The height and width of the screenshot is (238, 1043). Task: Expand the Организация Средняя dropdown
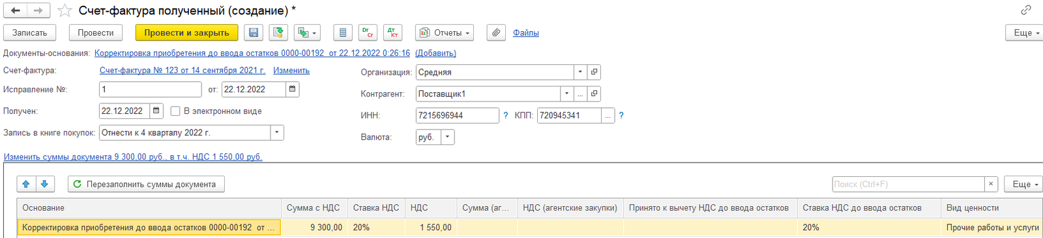pyautogui.click(x=580, y=72)
